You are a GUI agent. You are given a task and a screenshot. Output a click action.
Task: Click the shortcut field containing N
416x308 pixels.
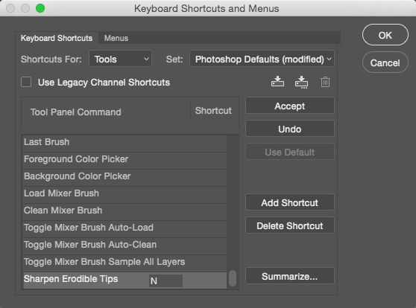pyautogui.click(x=166, y=280)
